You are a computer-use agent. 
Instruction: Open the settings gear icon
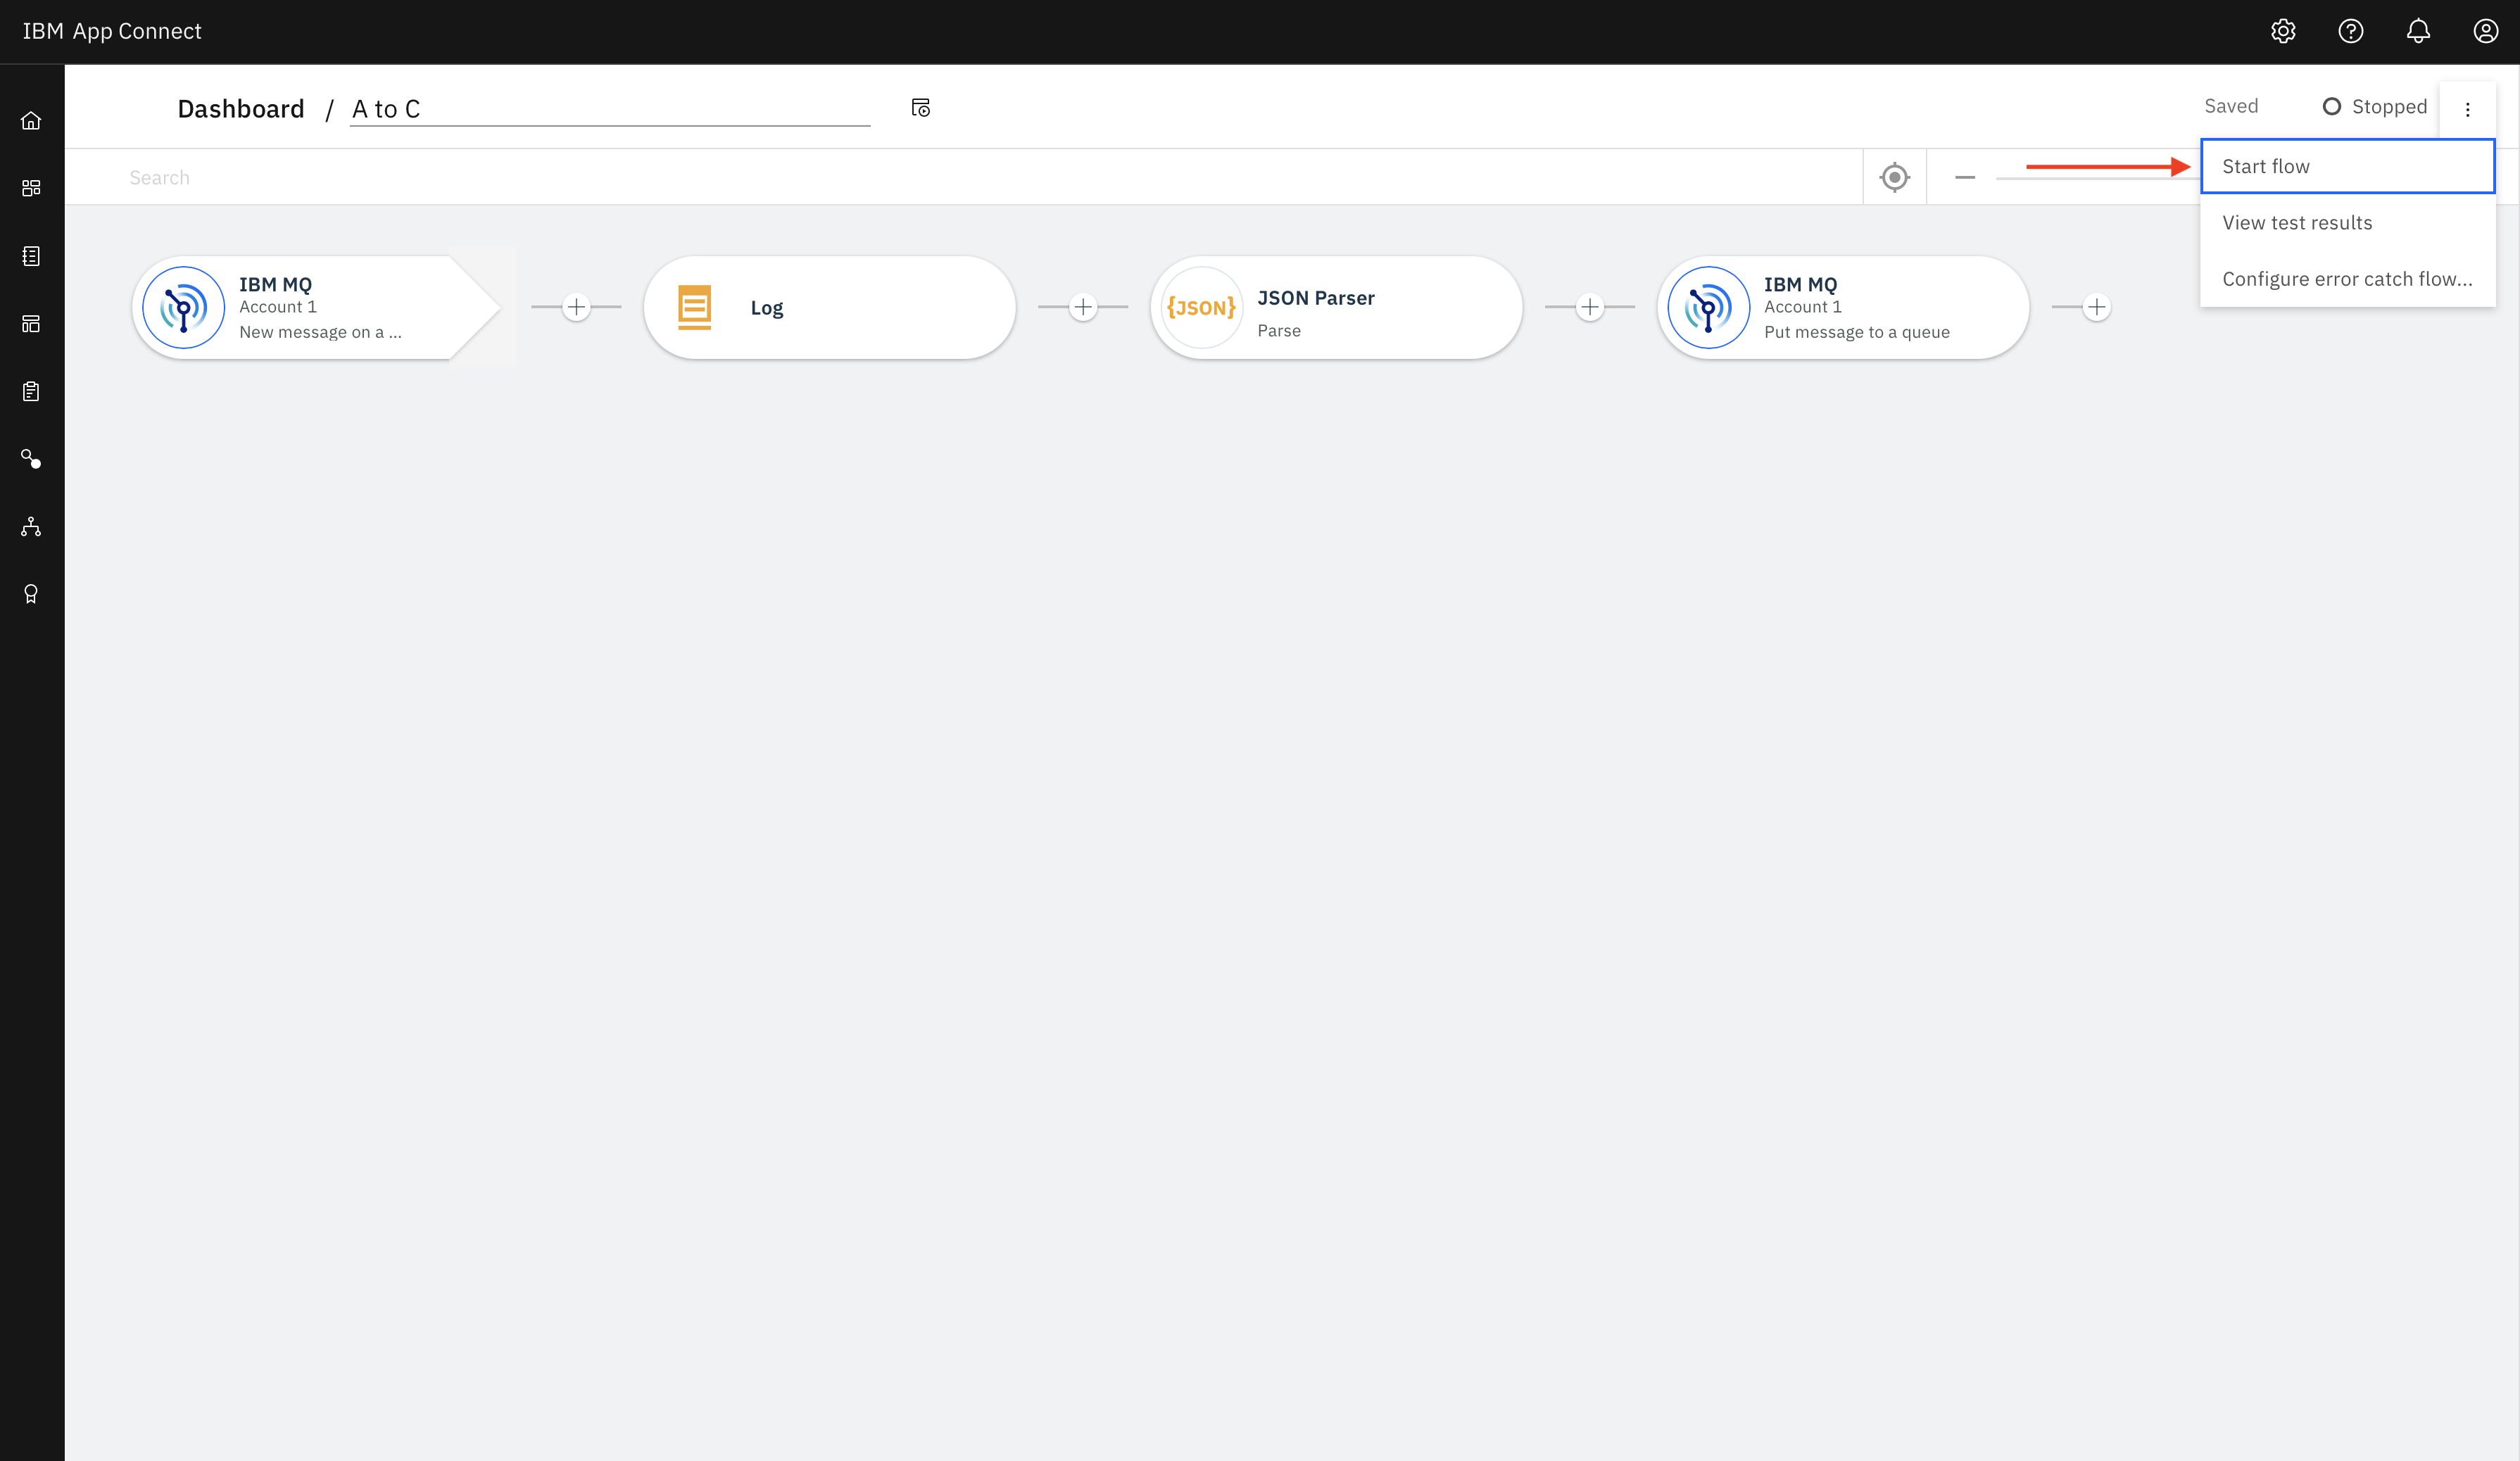[x=2283, y=31]
